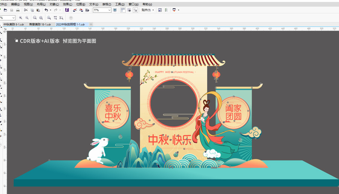
Task: Click the Zoom to All Objects icon
Action: (x=41, y=18)
